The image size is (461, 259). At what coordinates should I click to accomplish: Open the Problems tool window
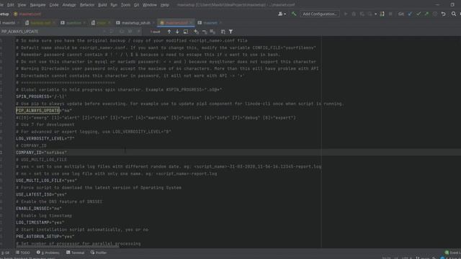pyautogui.click(x=48, y=253)
